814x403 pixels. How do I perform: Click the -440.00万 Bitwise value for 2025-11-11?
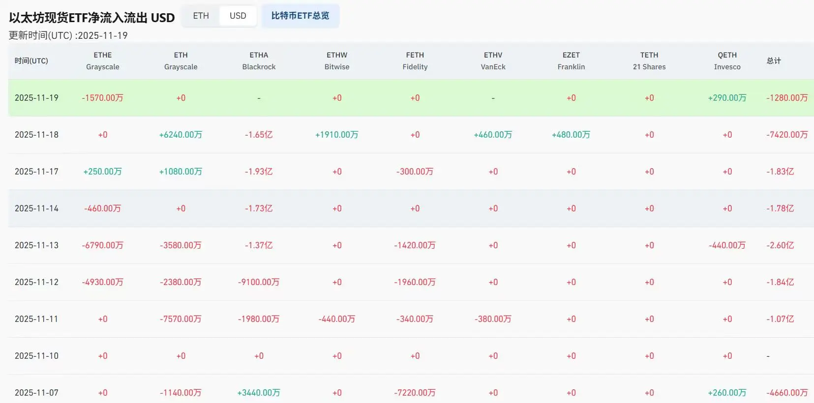tap(337, 319)
